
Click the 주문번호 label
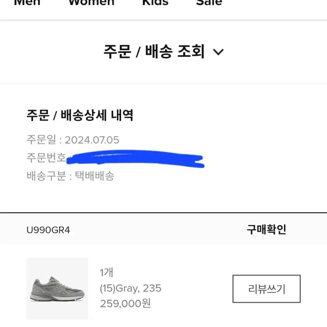coord(46,157)
